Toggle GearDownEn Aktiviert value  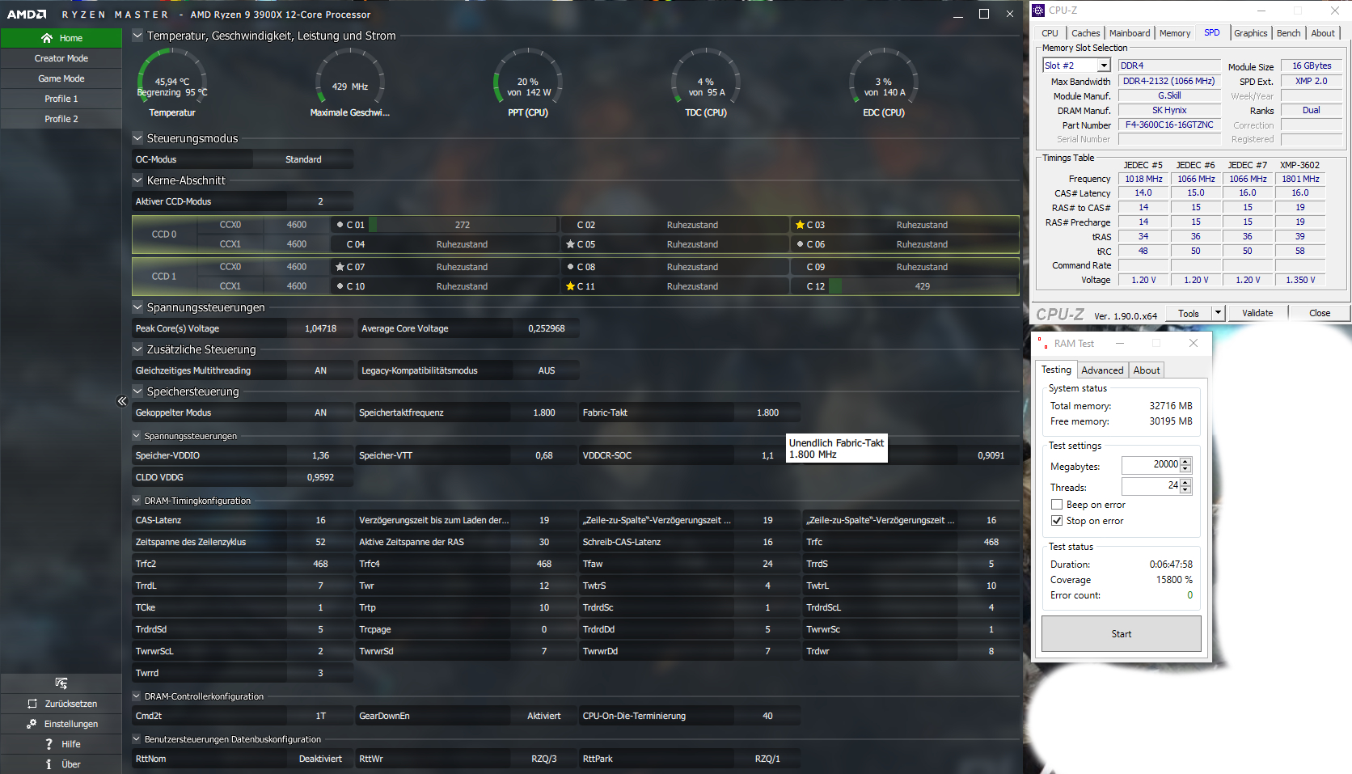(x=544, y=716)
